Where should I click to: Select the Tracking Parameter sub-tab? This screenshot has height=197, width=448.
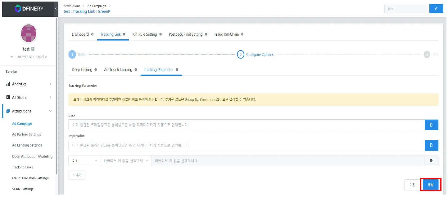coord(159,70)
